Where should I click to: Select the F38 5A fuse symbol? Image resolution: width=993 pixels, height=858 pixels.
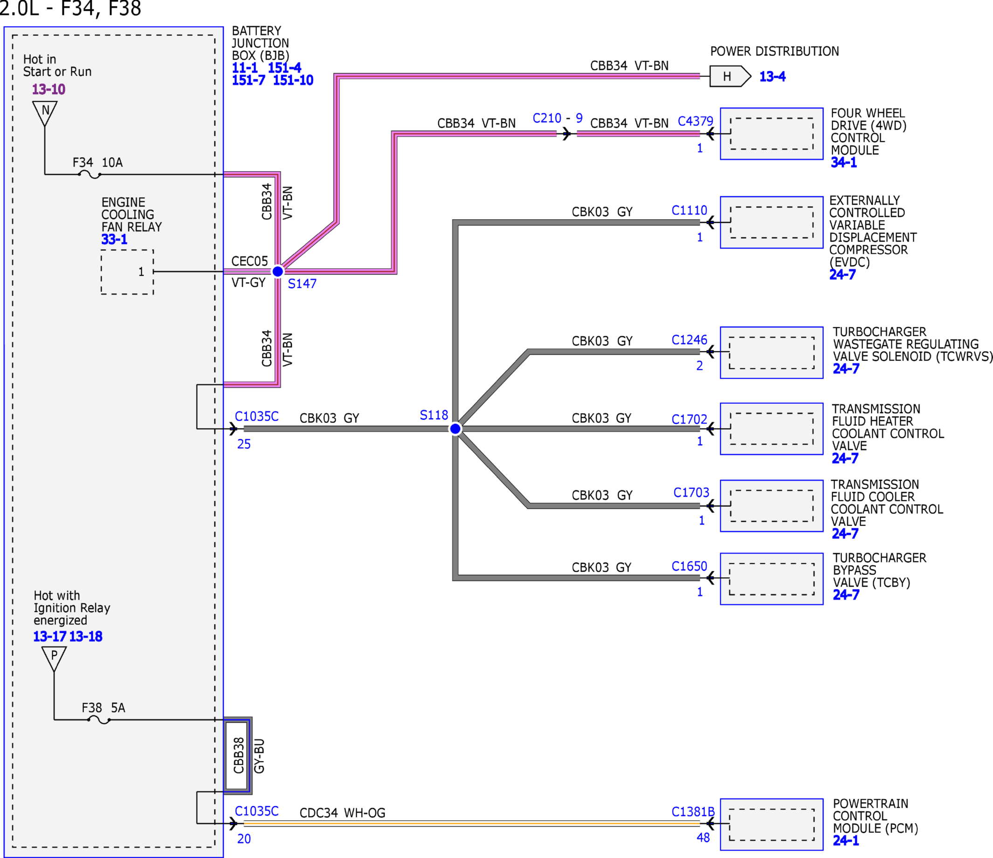pyautogui.click(x=99, y=720)
